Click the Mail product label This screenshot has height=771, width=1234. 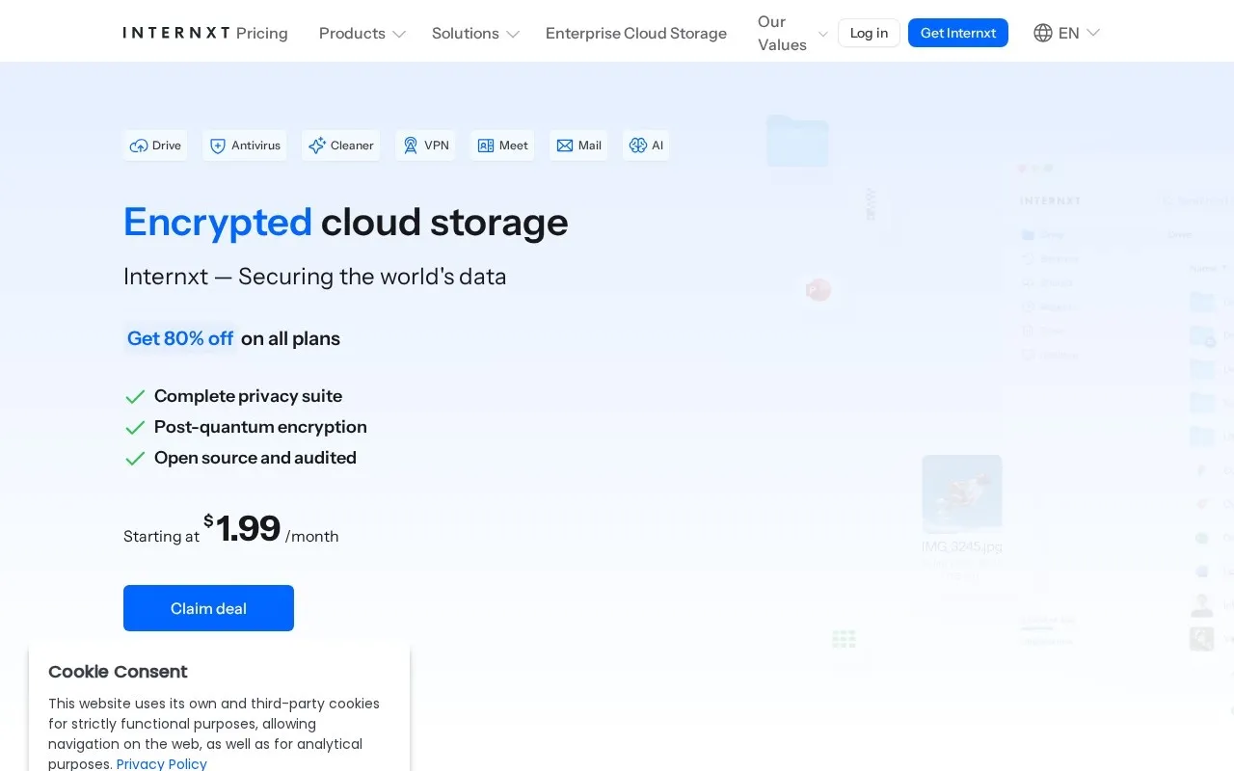pyautogui.click(x=590, y=146)
